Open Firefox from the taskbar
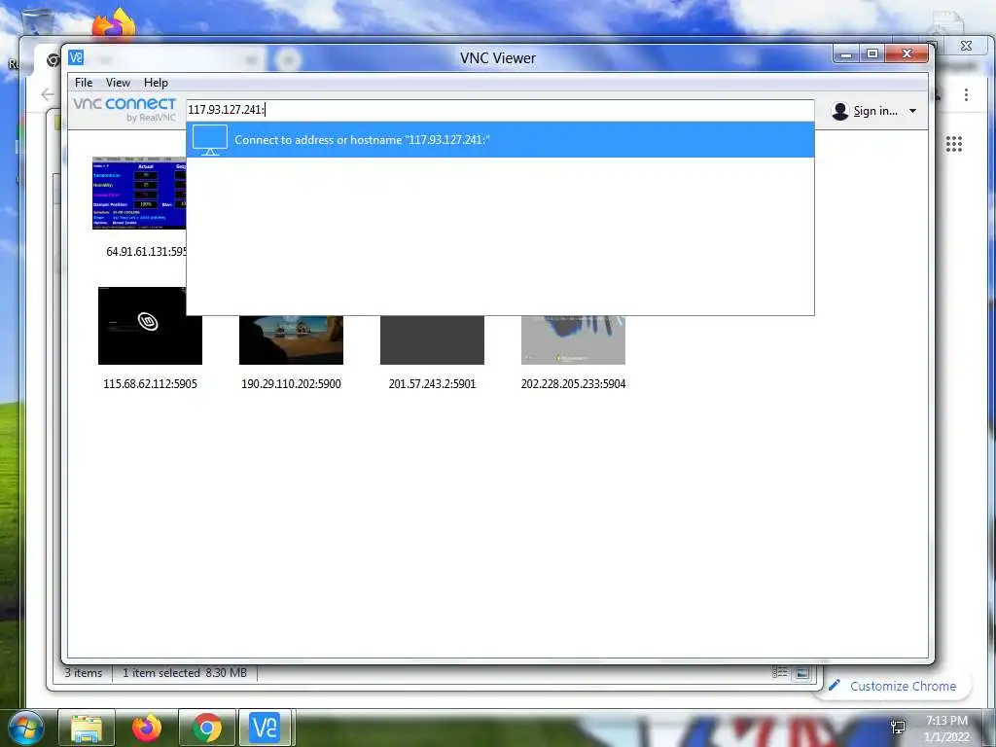This screenshot has height=747, width=996. coord(147,728)
